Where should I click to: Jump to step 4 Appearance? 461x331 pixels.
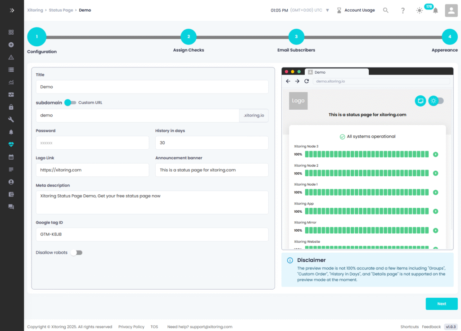449,37
